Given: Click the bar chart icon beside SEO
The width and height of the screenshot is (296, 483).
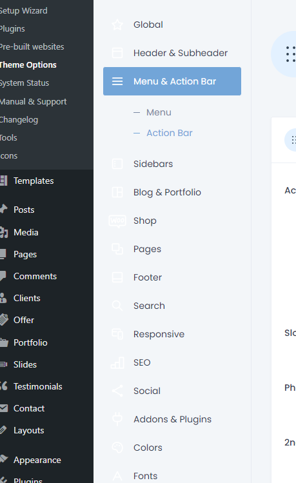Looking at the screenshot, I should [x=117, y=362].
